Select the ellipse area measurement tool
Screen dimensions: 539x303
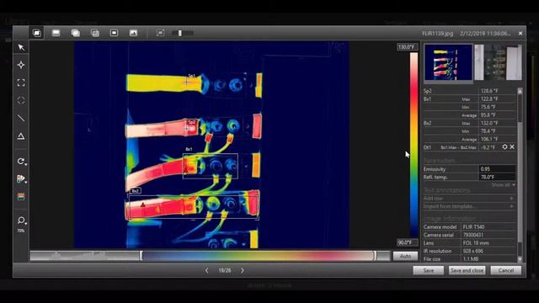tap(21, 100)
